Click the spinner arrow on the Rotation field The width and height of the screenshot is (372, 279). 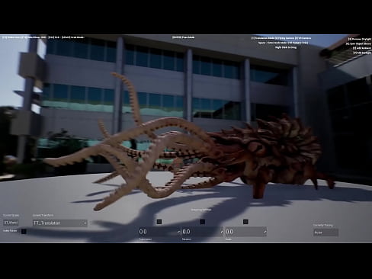pyautogui.click(x=222, y=232)
